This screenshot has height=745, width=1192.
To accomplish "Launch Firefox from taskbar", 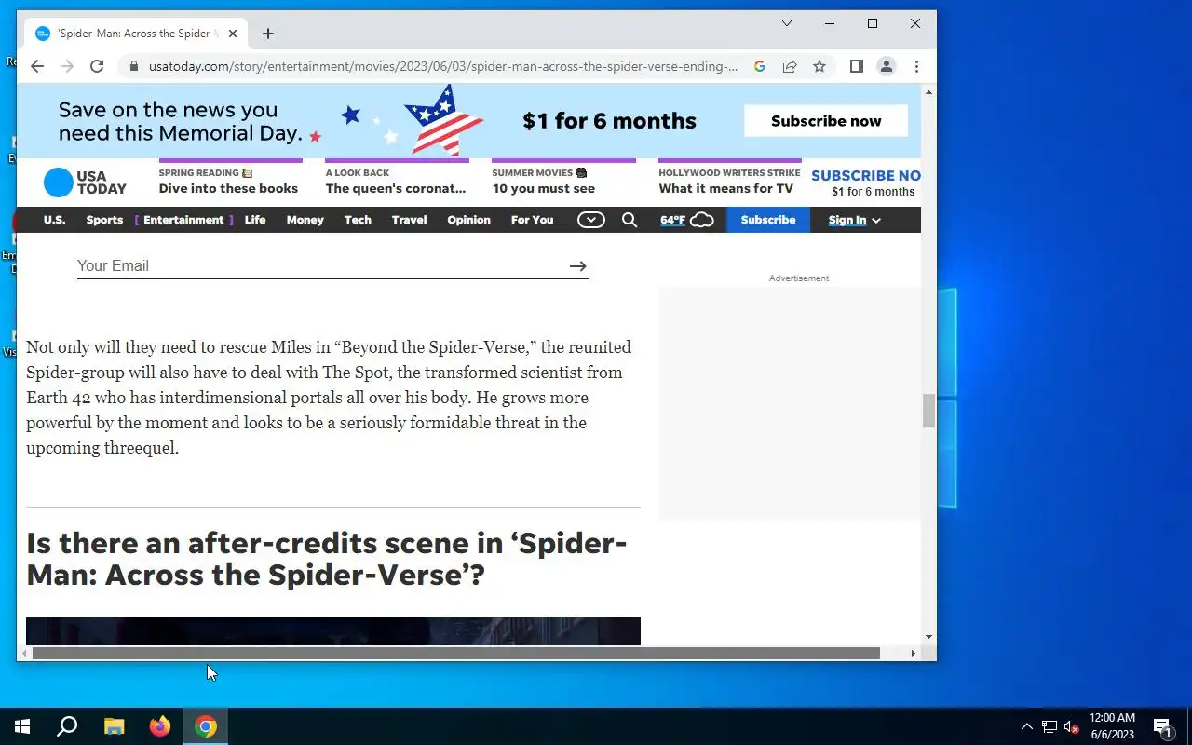I will click(x=160, y=726).
